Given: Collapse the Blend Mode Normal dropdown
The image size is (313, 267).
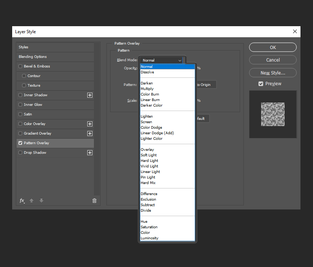Looking at the screenshot, I should point(161,60).
